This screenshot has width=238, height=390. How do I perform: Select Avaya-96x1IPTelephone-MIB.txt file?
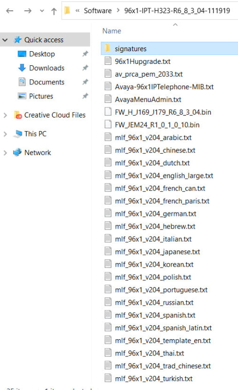pos(164,87)
